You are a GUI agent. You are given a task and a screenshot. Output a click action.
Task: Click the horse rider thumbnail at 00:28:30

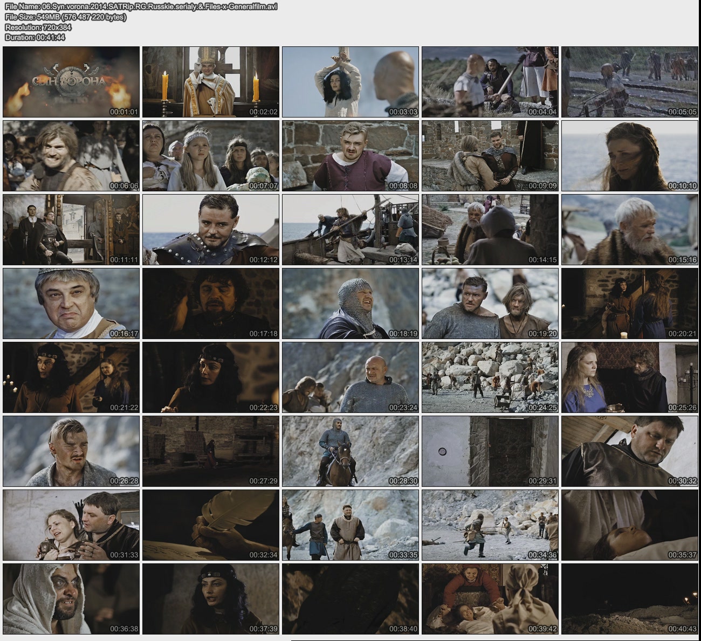350,451
